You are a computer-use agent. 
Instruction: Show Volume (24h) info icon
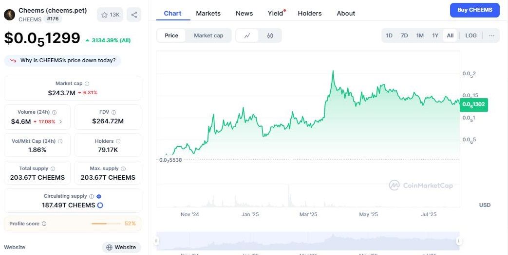tap(55, 113)
